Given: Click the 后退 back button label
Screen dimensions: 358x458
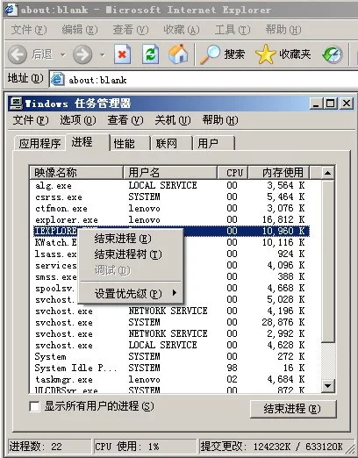Looking at the screenshot, I should [42, 54].
